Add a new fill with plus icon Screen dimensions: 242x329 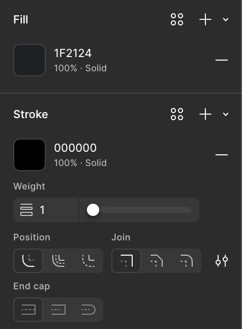pos(205,19)
